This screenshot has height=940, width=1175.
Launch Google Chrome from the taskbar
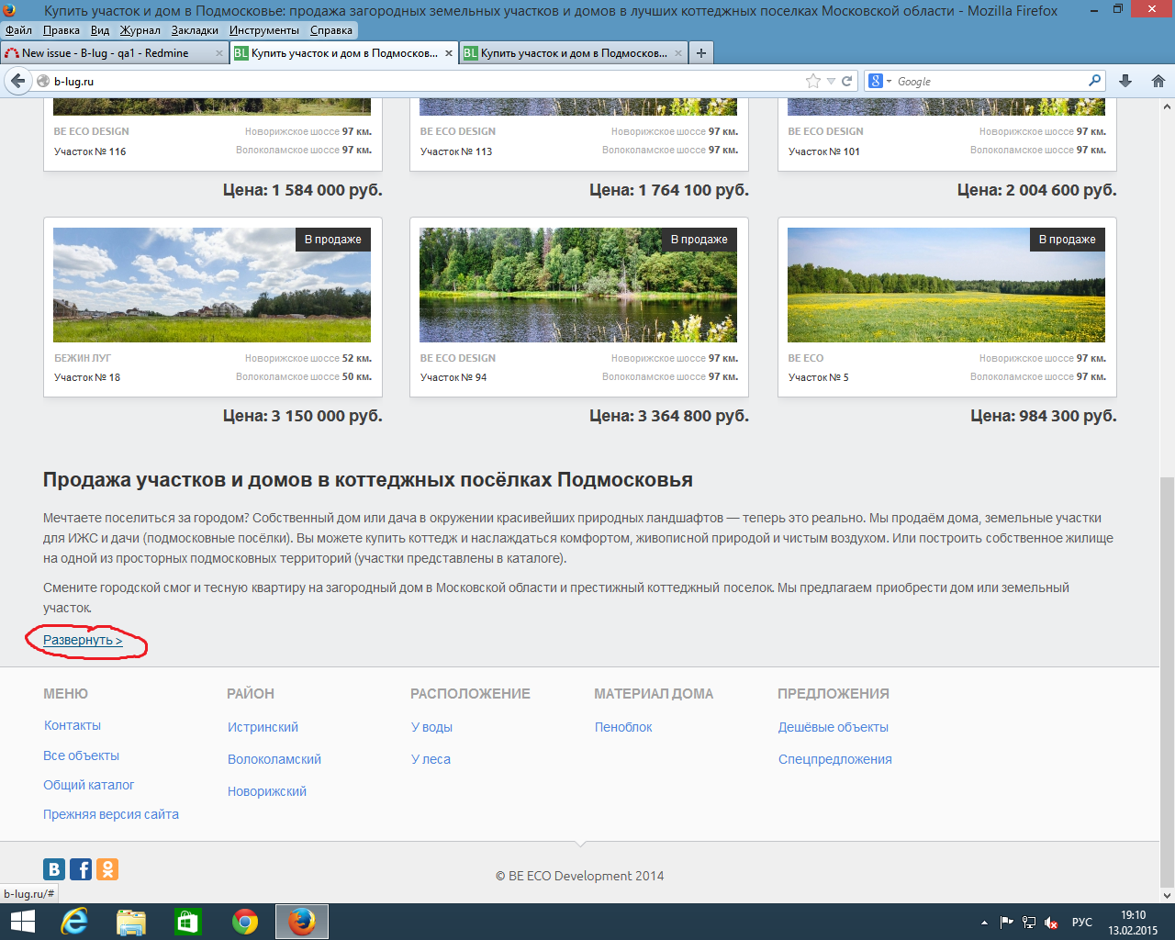244,922
